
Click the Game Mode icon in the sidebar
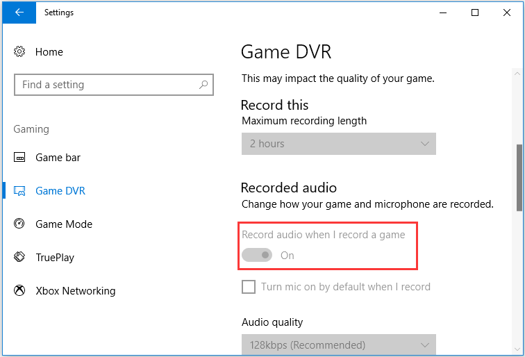(20, 224)
